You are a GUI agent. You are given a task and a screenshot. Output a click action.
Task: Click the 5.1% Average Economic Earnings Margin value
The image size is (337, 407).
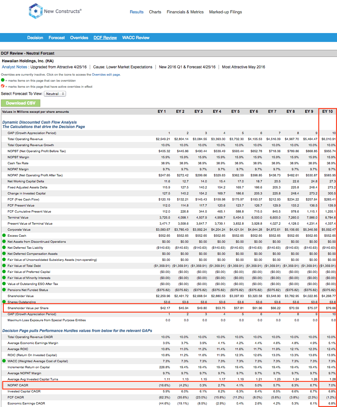click(332, 343)
